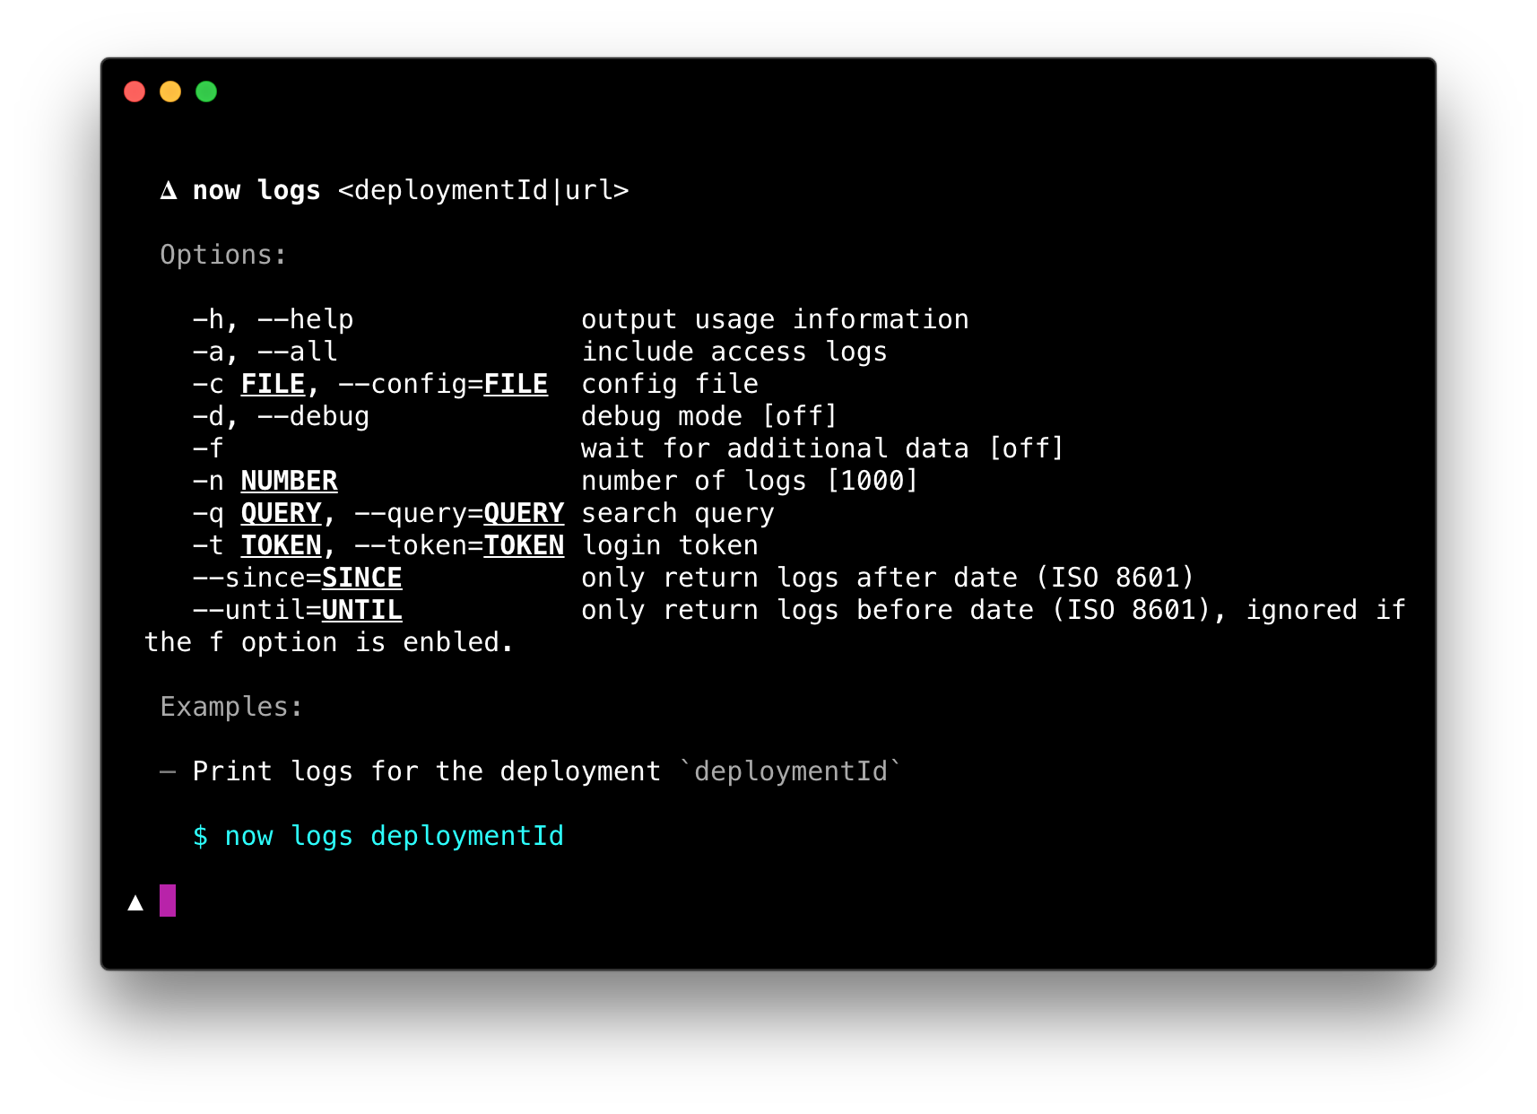Click the '--query=QUERY' option text
The height and width of the screenshot is (1114, 1537).
[459, 513]
